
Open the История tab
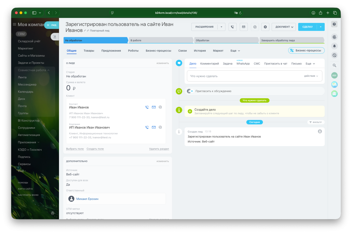point(200,51)
